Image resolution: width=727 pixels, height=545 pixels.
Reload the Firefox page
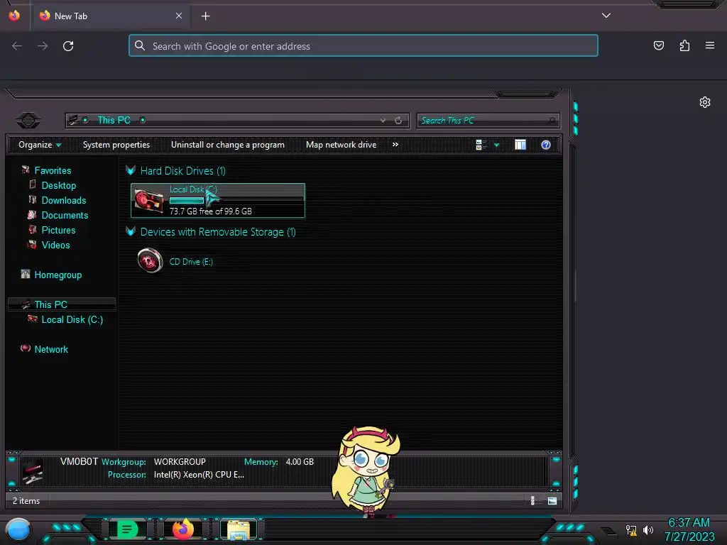pyautogui.click(x=68, y=46)
